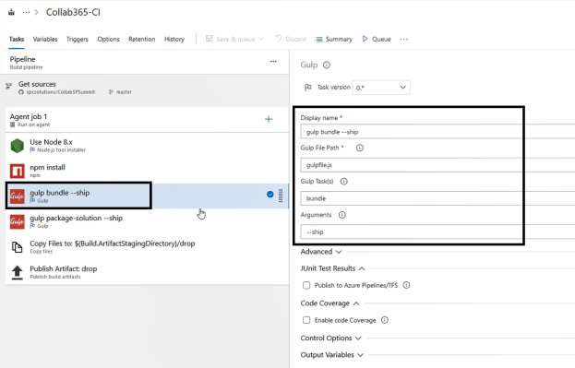This screenshot has width=575, height=368.
Task: Expand the Control Options section
Action: (x=330, y=338)
